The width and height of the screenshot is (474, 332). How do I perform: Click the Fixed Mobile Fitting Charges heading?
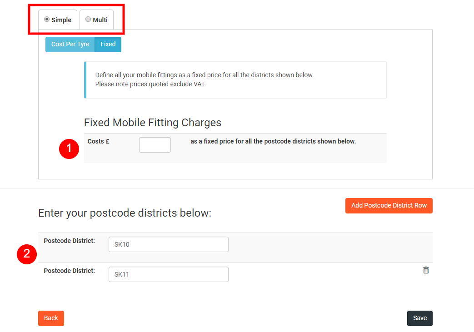(x=153, y=123)
